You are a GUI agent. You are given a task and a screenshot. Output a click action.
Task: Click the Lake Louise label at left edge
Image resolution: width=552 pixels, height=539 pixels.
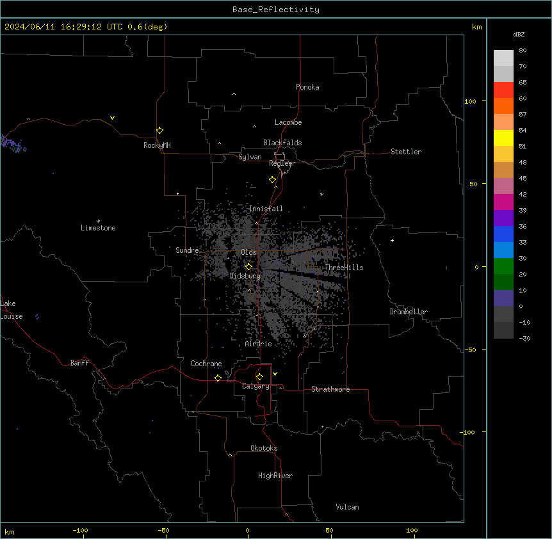[x=12, y=310]
